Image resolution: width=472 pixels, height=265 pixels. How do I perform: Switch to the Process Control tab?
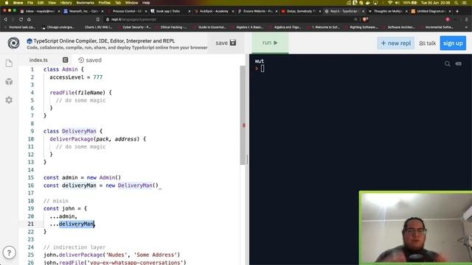126,11
